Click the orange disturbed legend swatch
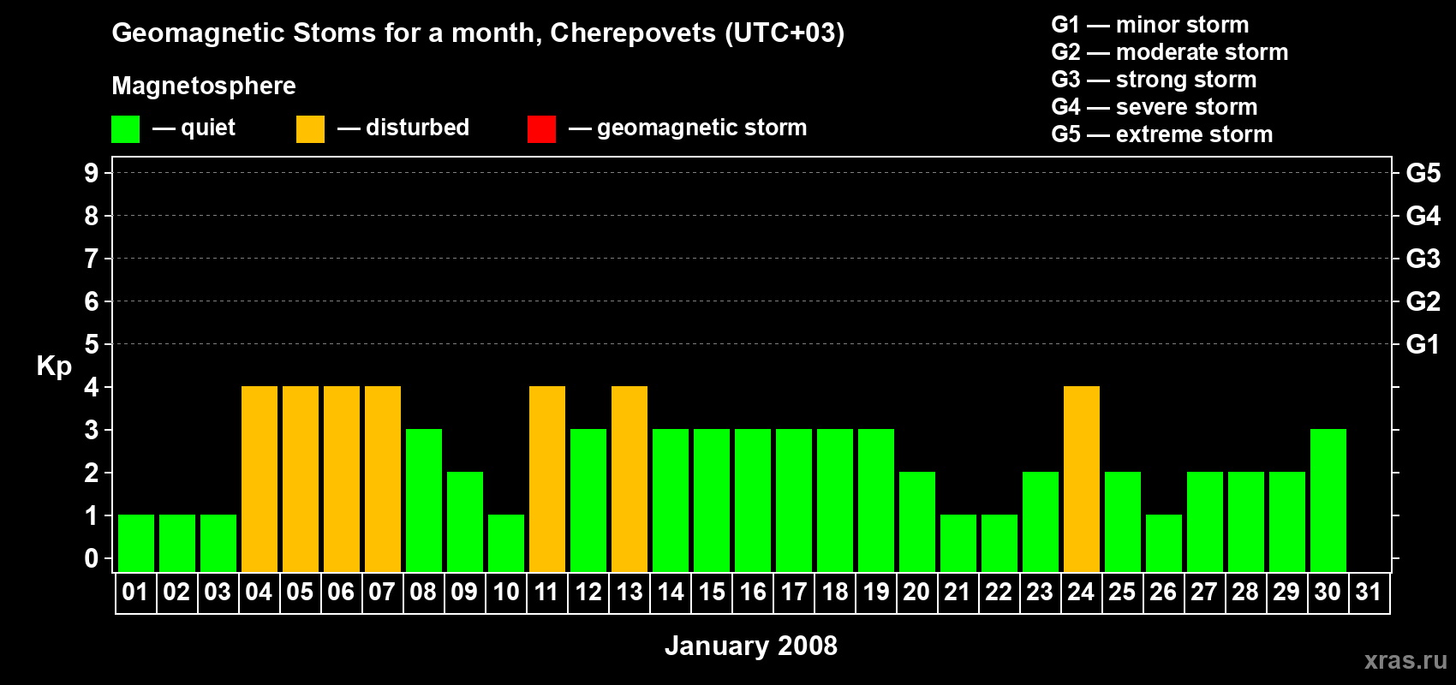 (x=310, y=129)
